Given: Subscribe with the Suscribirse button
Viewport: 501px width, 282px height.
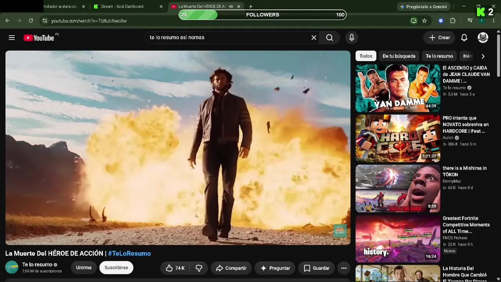Looking at the screenshot, I should (x=116, y=268).
